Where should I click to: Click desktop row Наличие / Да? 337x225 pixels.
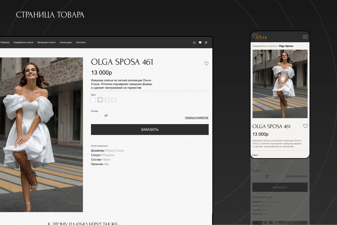click(100, 164)
